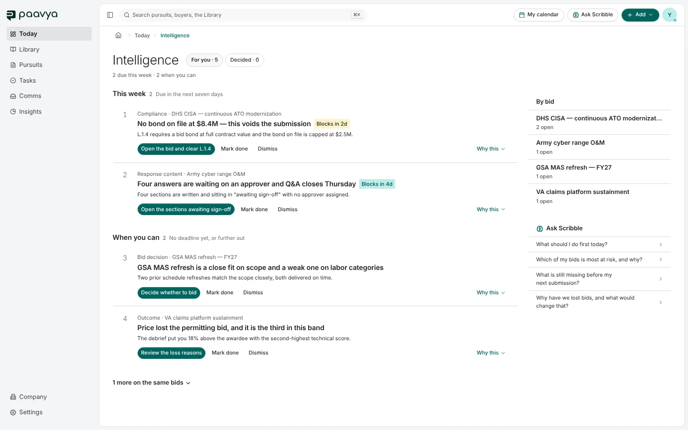Open the Add dropdown
The height and width of the screenshot is (430, 688).
[x=640, y=15]
